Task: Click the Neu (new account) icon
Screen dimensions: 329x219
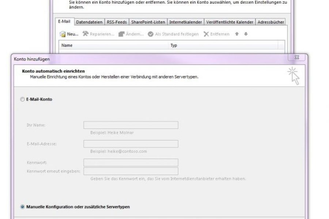Action: point(63,34)
